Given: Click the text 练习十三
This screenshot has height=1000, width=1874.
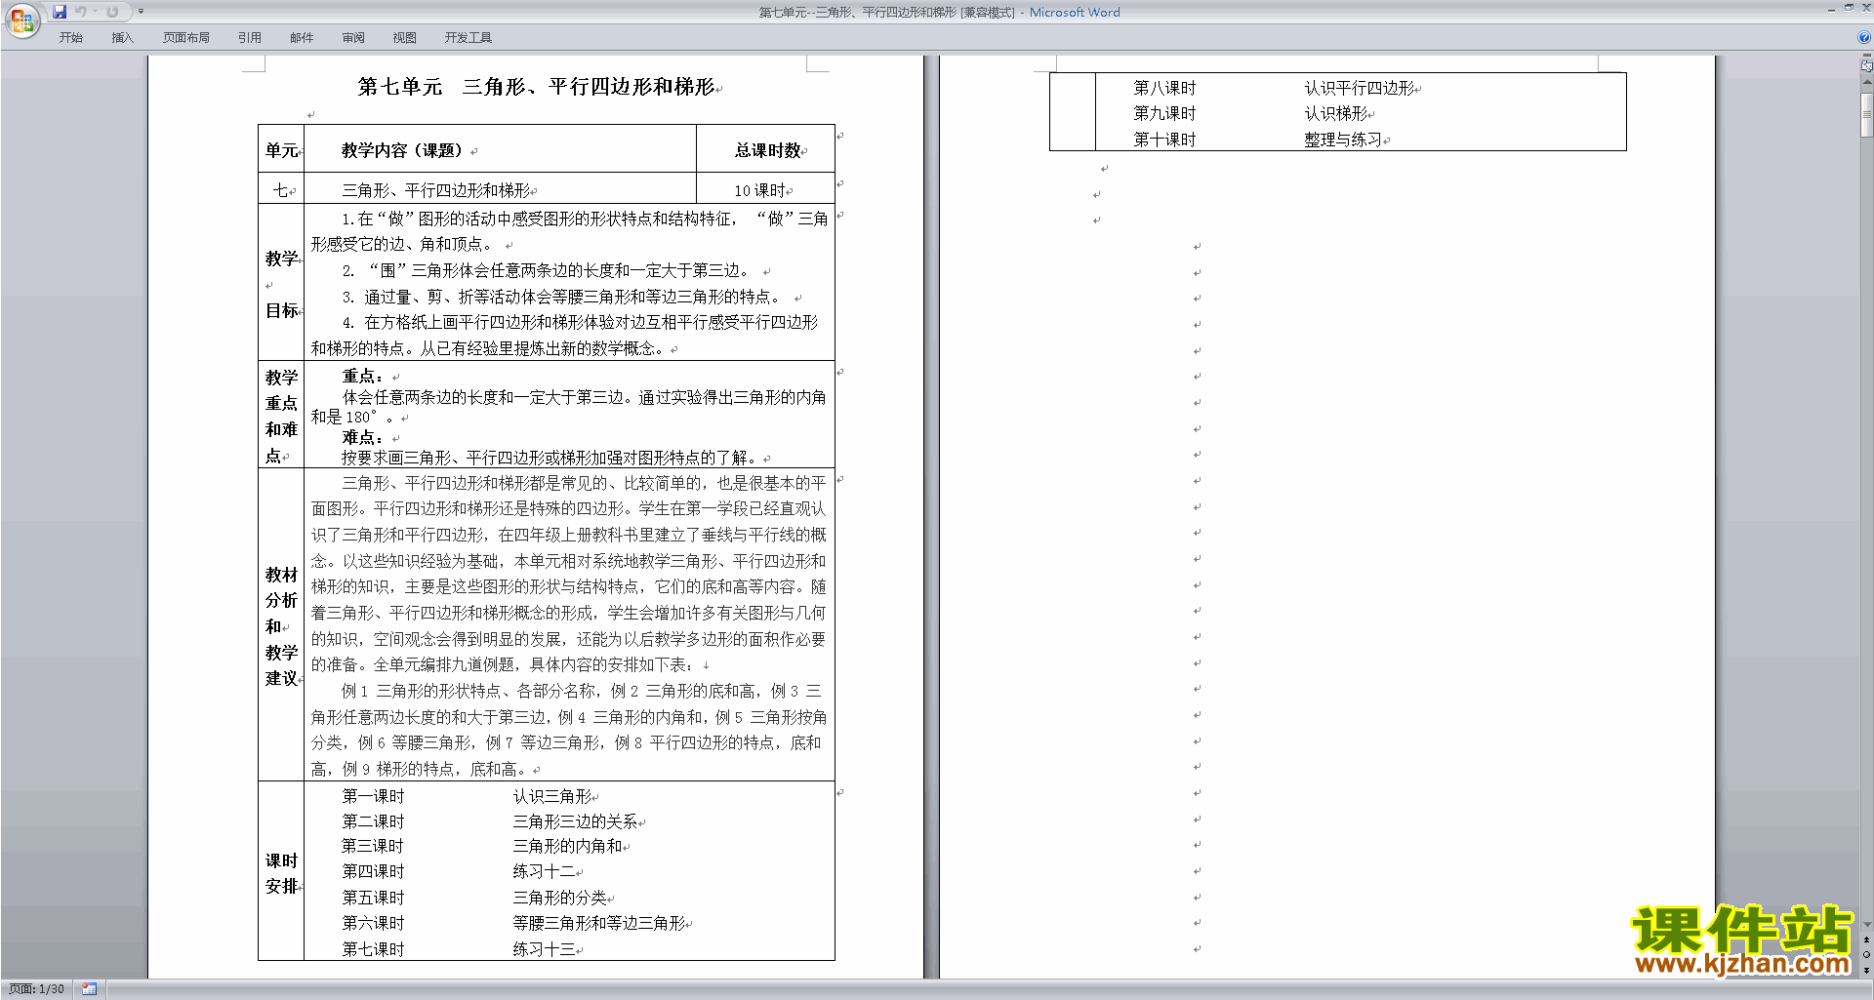Looking at the screenshot, I should pos(545,949).
